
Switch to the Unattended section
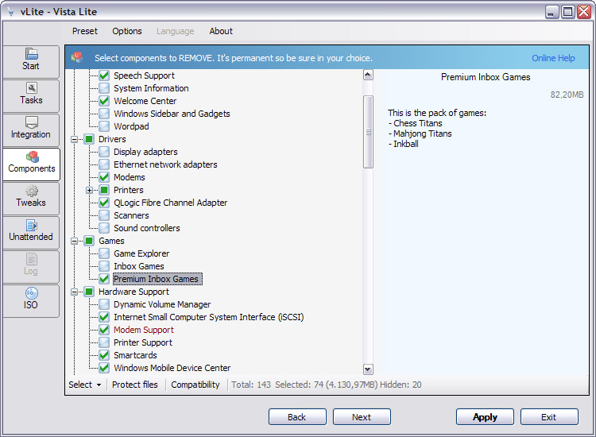click(x=31, y=233)
